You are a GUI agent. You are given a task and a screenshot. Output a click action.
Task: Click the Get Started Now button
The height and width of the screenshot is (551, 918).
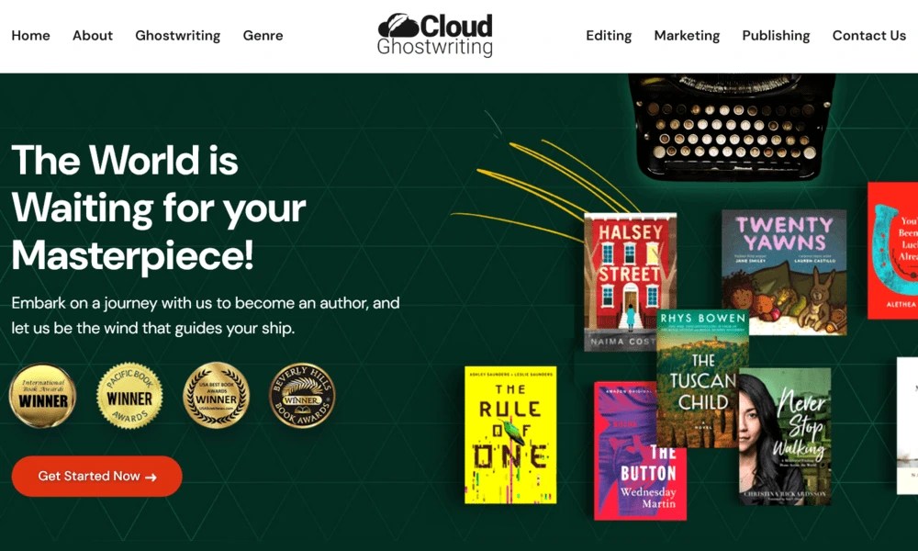(97, 476)
